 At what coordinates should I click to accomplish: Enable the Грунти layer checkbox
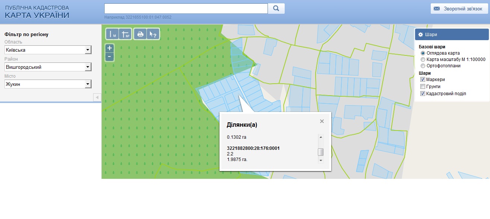423,87
